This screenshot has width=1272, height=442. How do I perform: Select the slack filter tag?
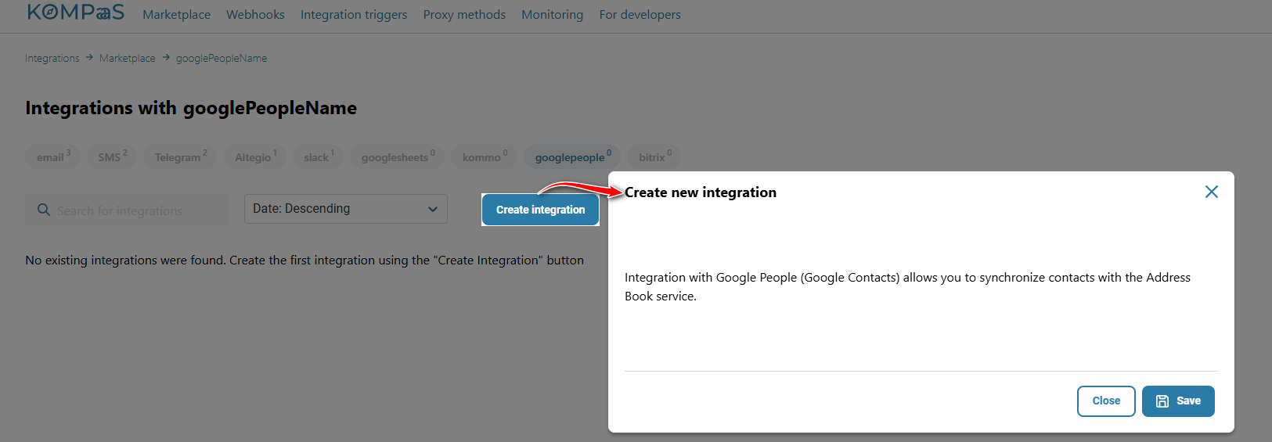click(319, 156)
